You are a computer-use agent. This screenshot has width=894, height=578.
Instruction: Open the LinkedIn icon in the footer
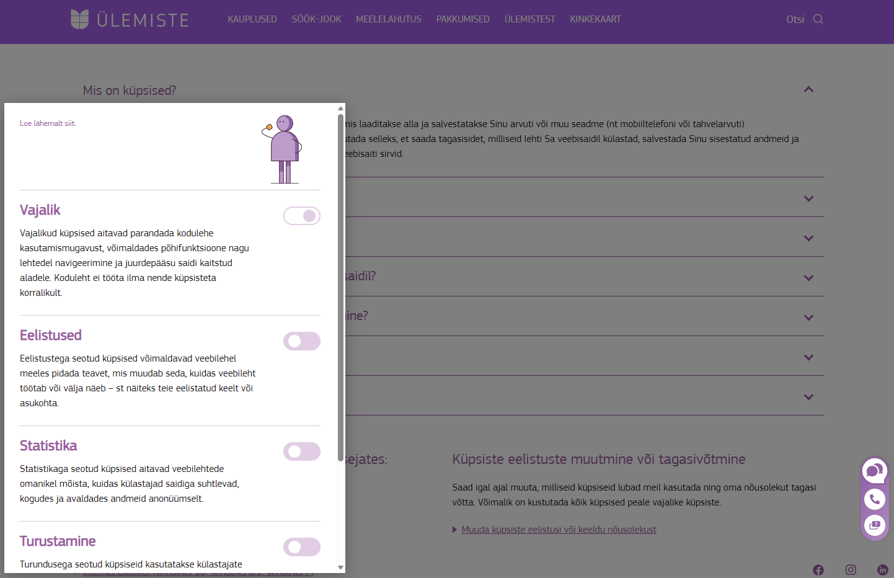click(x=883, y=570)
